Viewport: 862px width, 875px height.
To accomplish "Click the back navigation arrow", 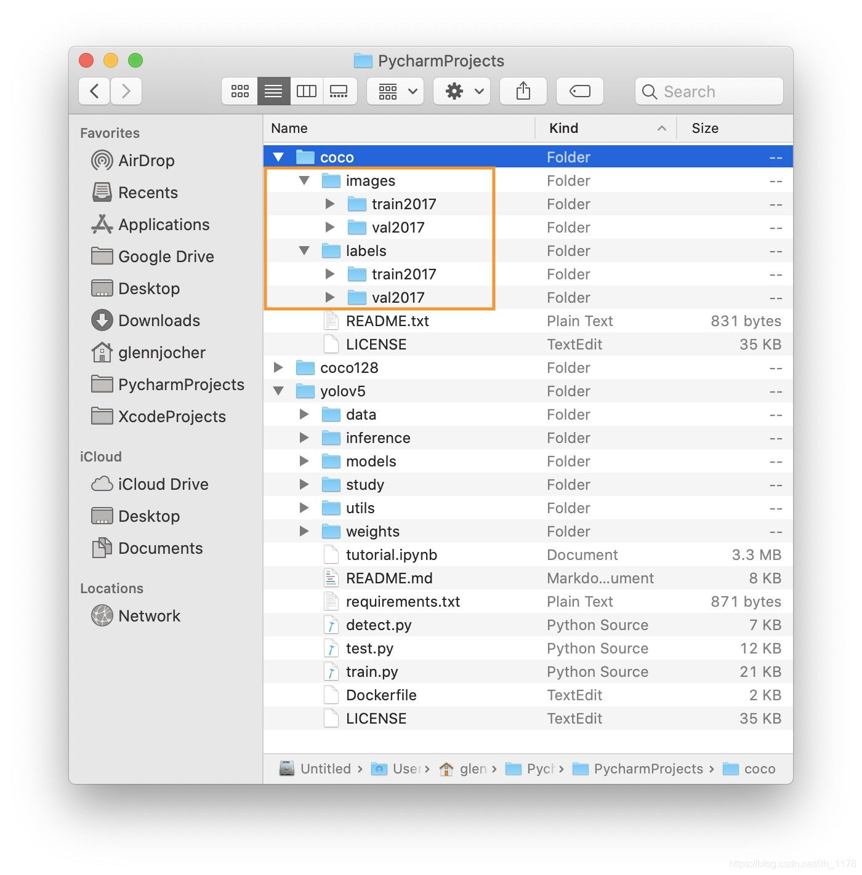I will pos(94,91).
